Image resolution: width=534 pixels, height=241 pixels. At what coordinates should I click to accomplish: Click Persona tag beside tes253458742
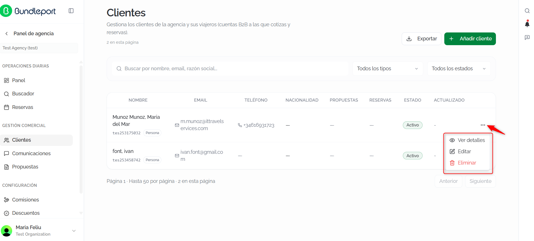tap(152, 160)
